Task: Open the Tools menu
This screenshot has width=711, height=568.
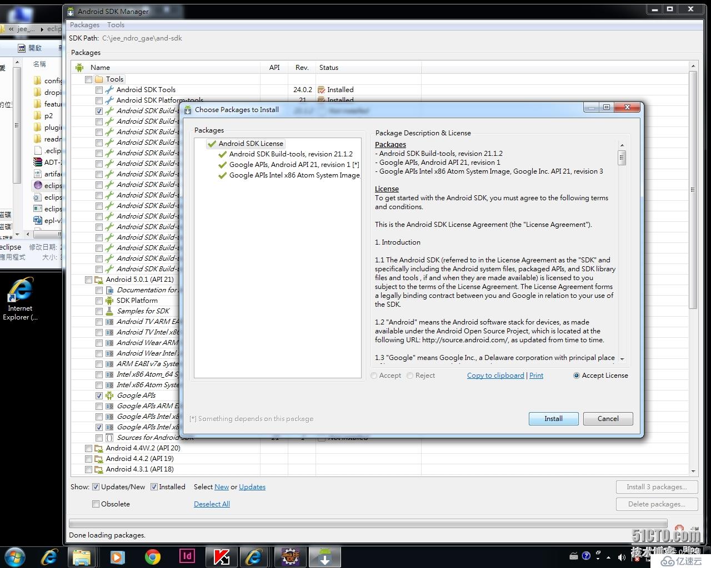Action: point(116,25)
